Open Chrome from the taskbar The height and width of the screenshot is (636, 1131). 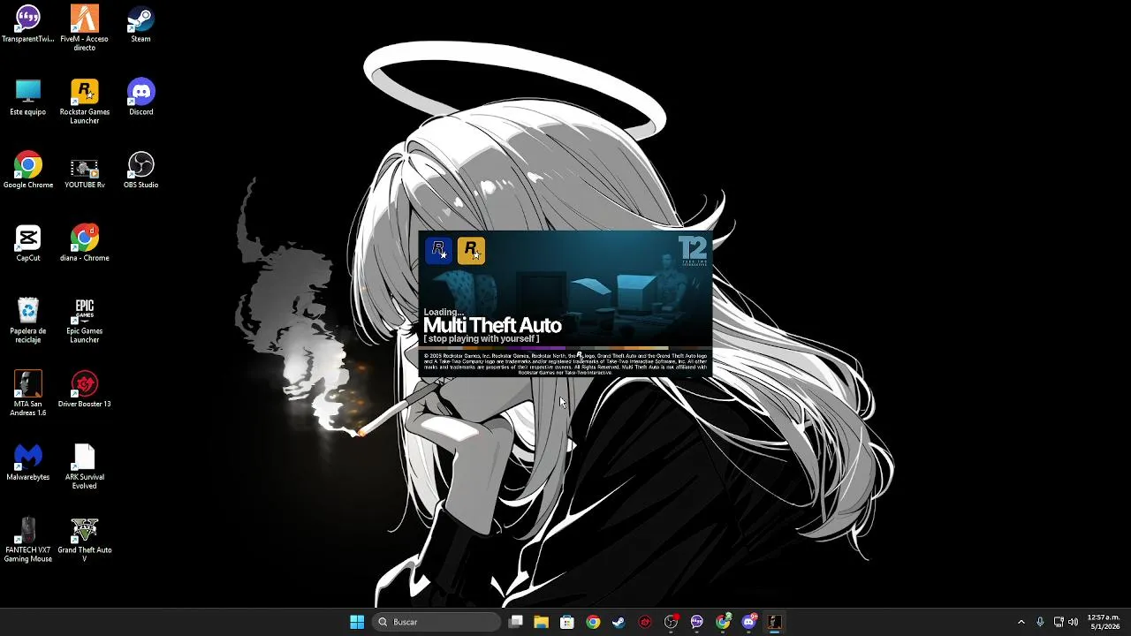(x=593, y=622)
